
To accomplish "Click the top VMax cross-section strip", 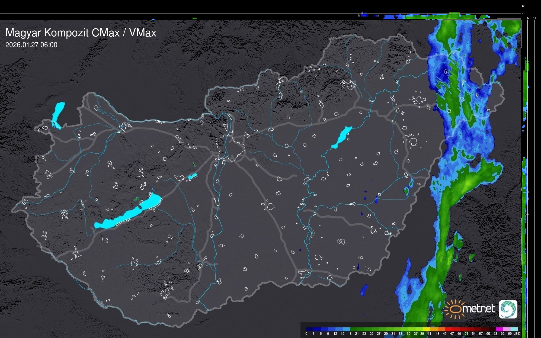I will click(x=260, y=10).
